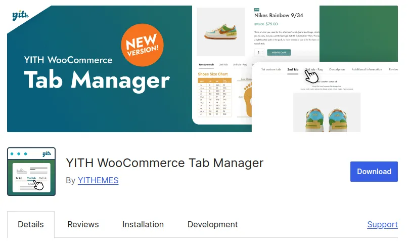
Task: Click the yith logo in banner
Action: 20,15
